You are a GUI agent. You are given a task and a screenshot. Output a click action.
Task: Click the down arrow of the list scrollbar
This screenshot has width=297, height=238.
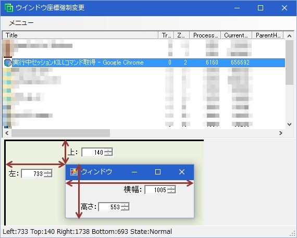point(289,124)
